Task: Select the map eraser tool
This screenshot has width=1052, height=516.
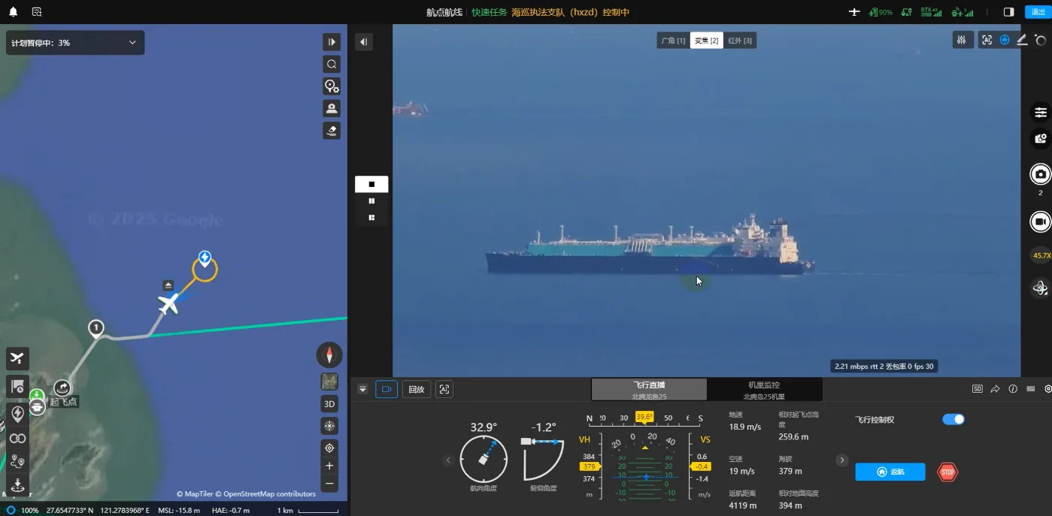Action: (x=332, y=131)
